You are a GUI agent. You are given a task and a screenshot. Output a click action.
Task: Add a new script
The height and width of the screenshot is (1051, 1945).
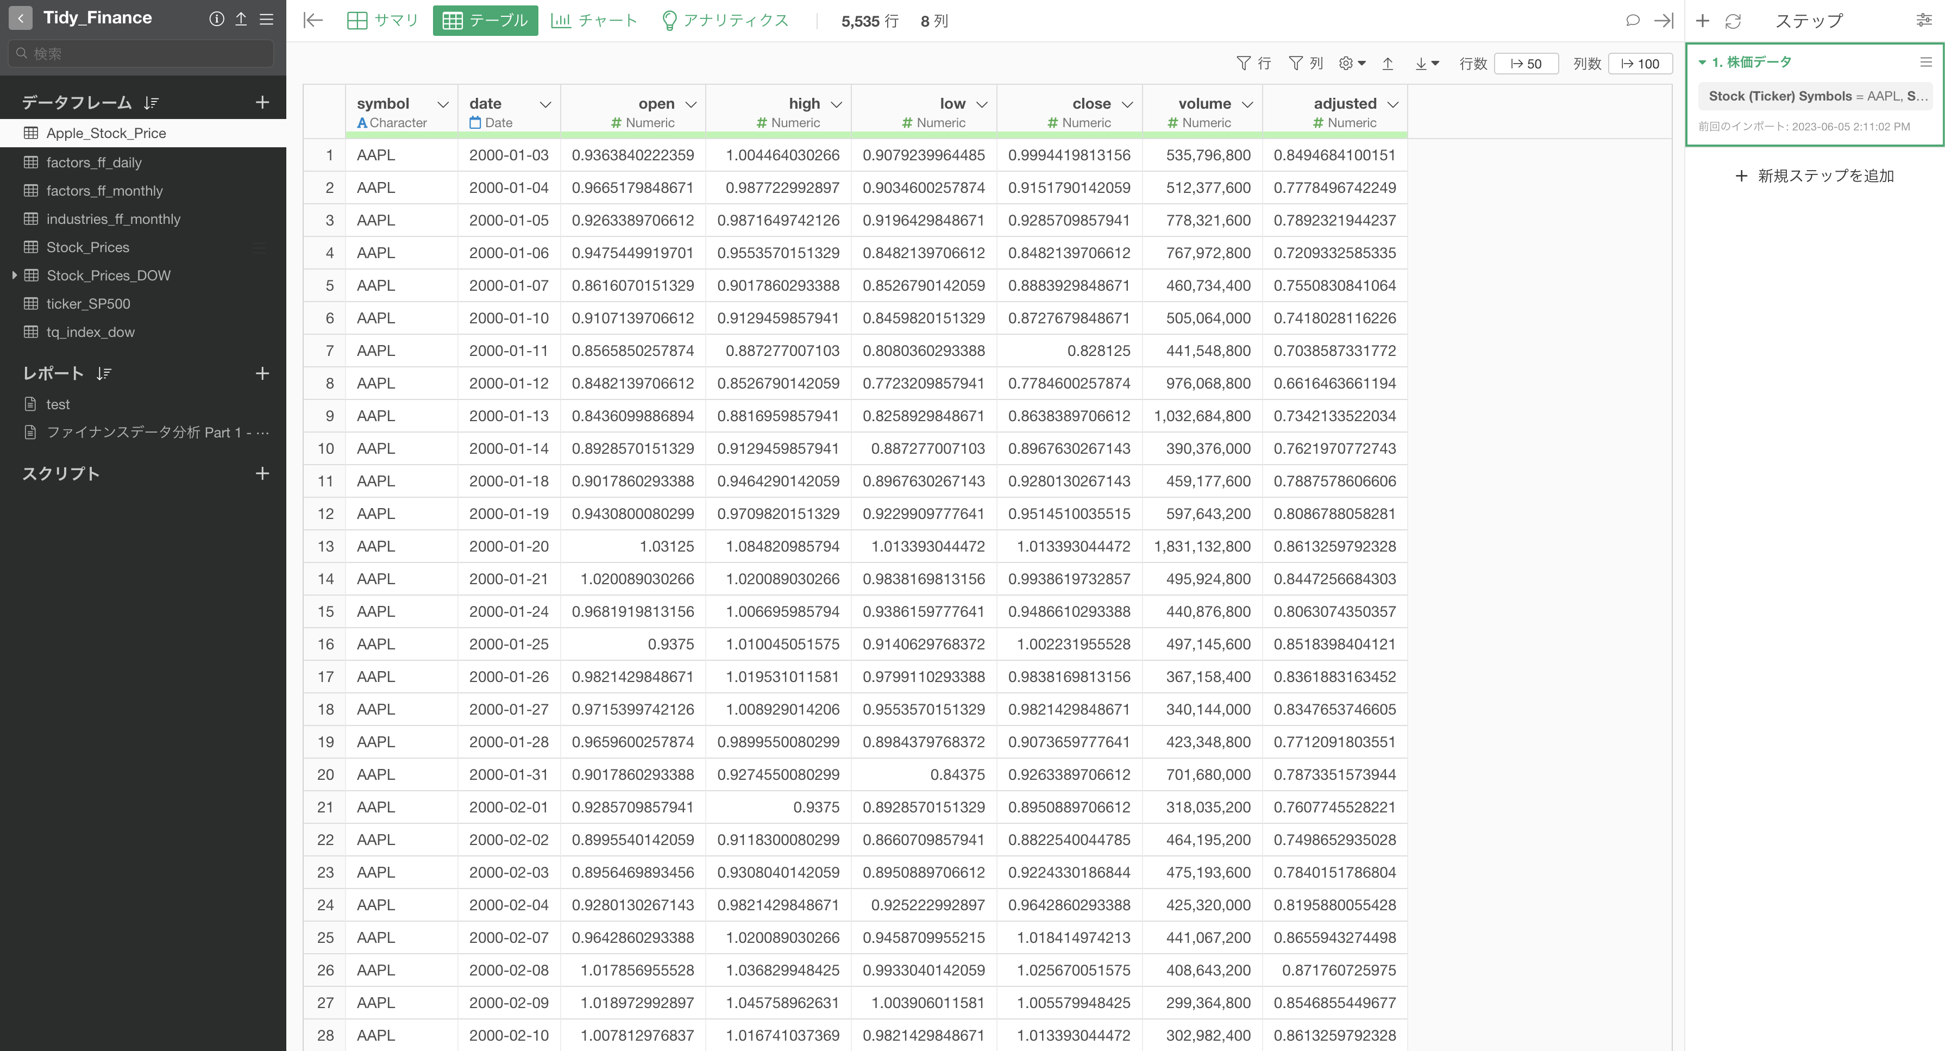click(x=262, y=473)
